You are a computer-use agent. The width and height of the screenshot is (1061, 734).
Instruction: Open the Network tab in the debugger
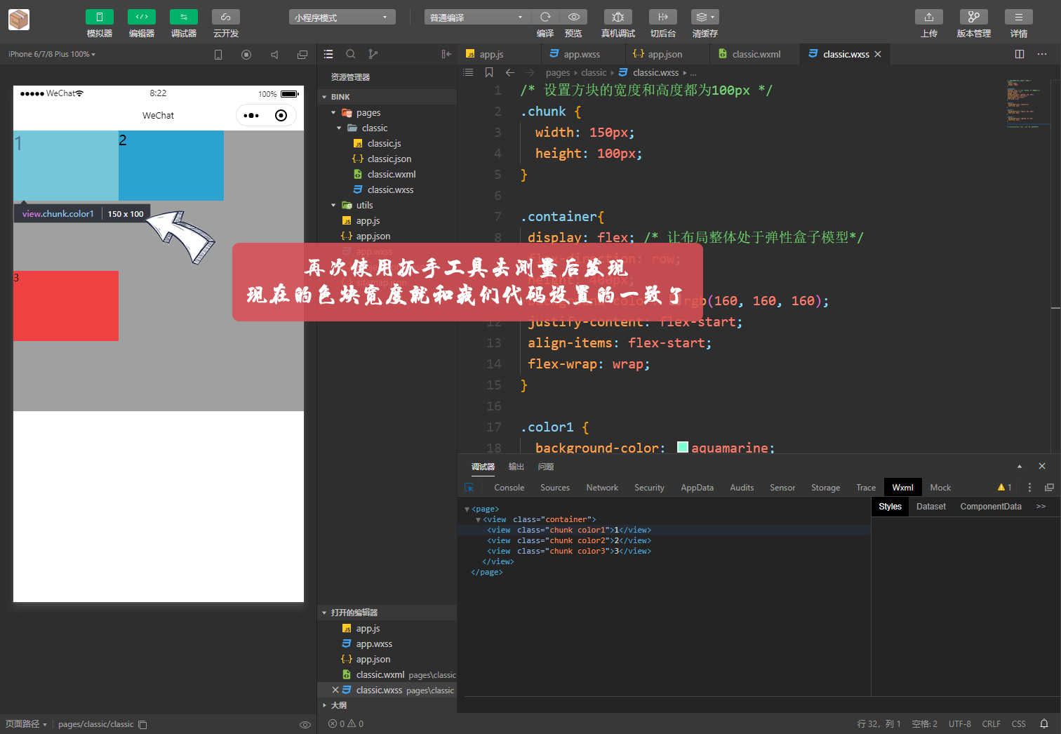point(601,487)
